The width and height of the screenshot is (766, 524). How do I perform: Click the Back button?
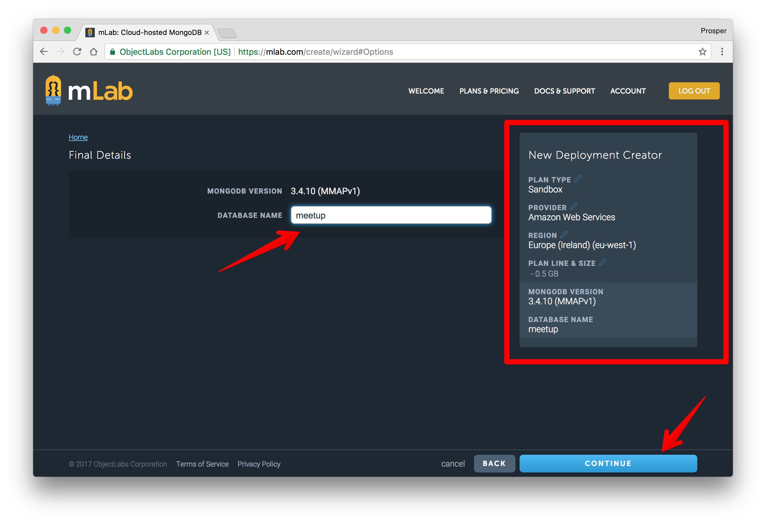[494, 463]
